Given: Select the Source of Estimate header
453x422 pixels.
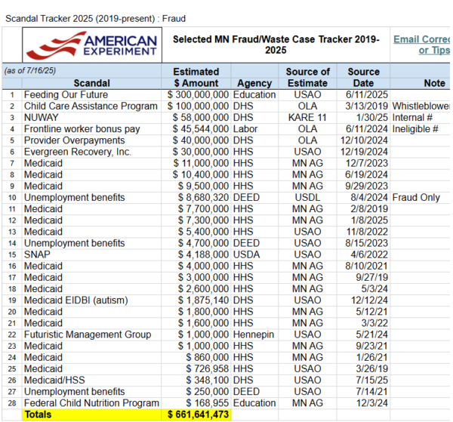Looking at the screenshot, I should (307, 78).
